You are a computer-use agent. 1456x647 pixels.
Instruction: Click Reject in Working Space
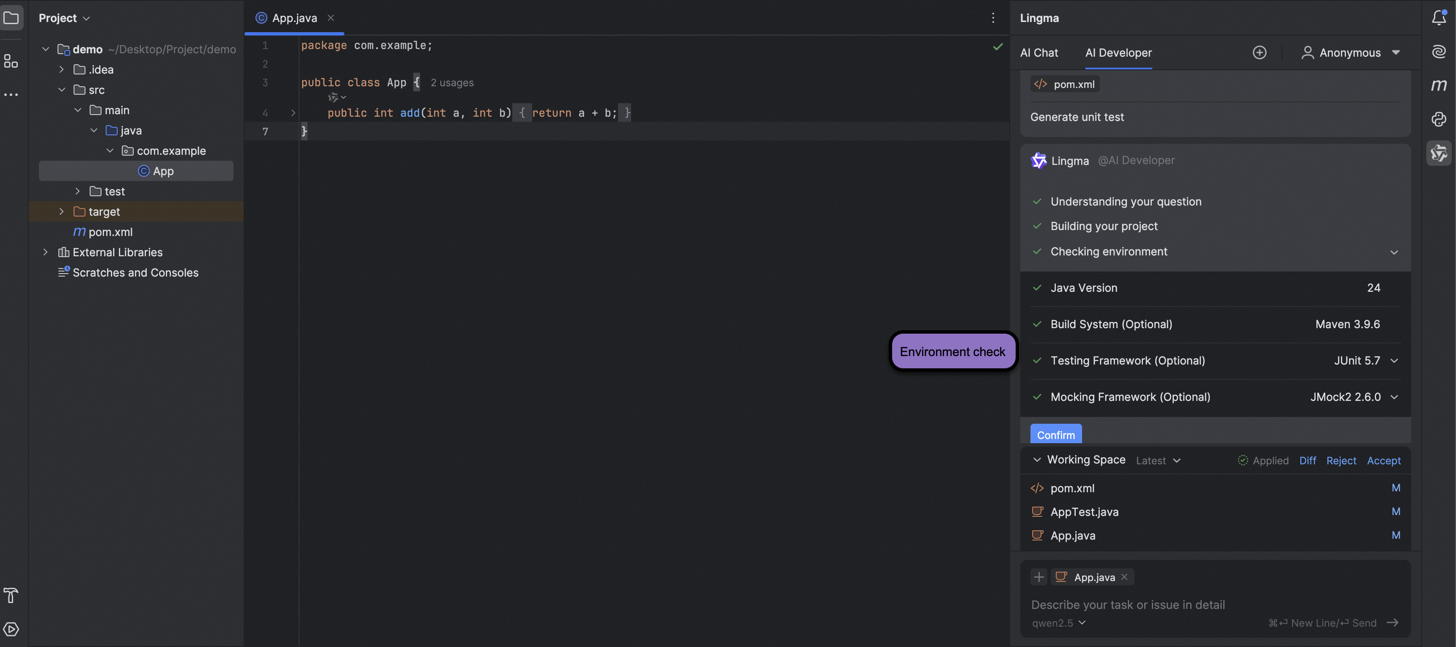point(1341,461)
